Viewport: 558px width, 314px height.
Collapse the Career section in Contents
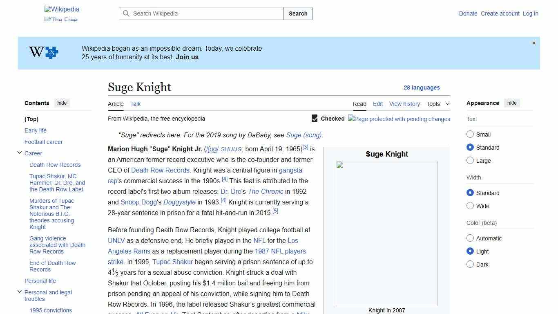coord(20,152)
